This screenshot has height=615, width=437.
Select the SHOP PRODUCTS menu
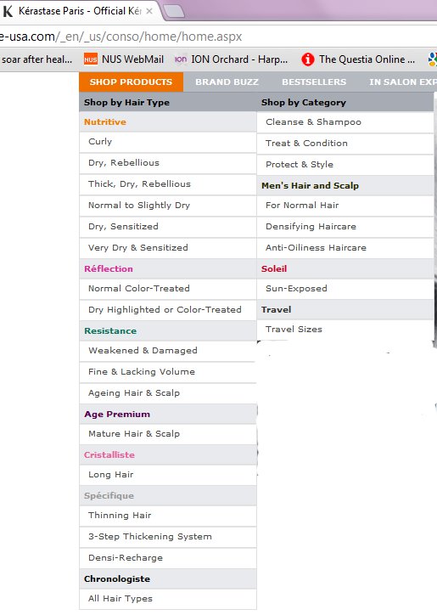(131, 82)
